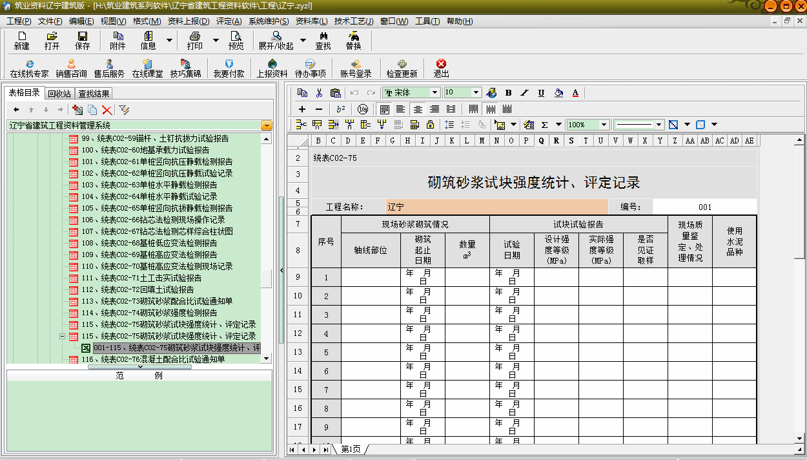807x460 pixels.
Task: Switch to the 回收站 tab
Action: [x=59, y=94]
